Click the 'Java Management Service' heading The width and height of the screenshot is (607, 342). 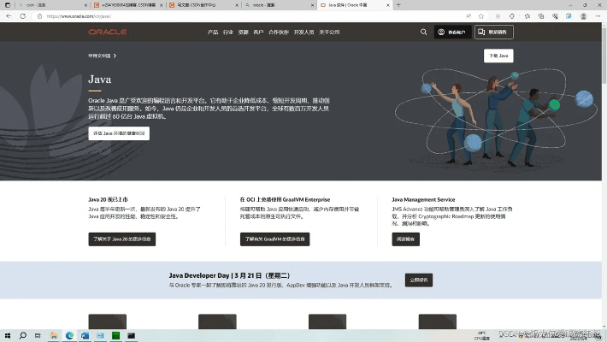pos(423,199)
